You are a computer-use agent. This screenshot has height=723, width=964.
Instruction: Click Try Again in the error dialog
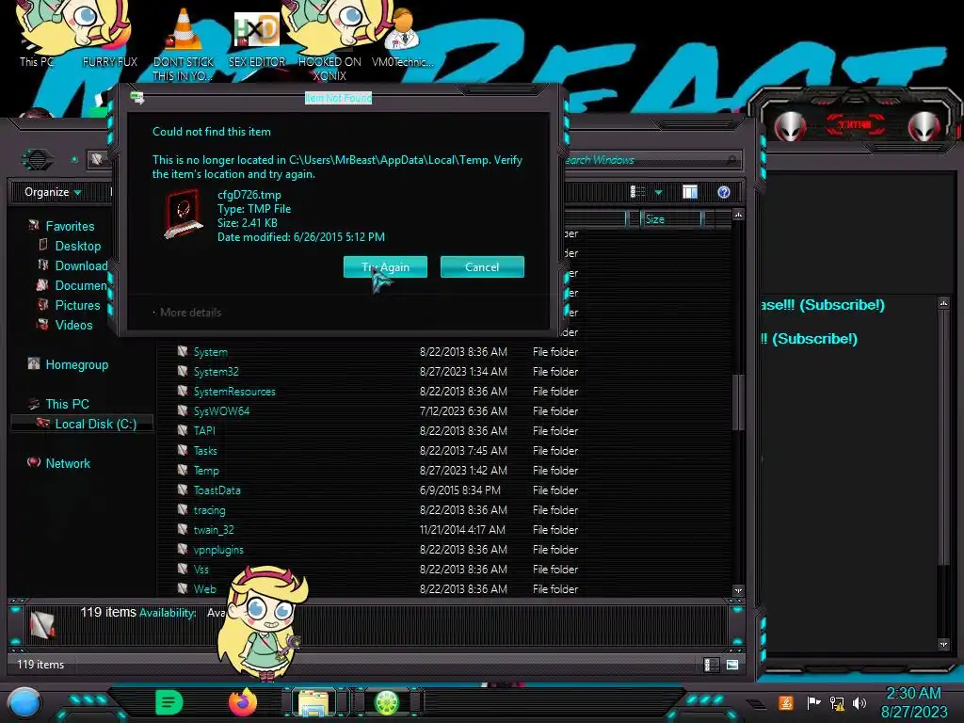[385, 266]
